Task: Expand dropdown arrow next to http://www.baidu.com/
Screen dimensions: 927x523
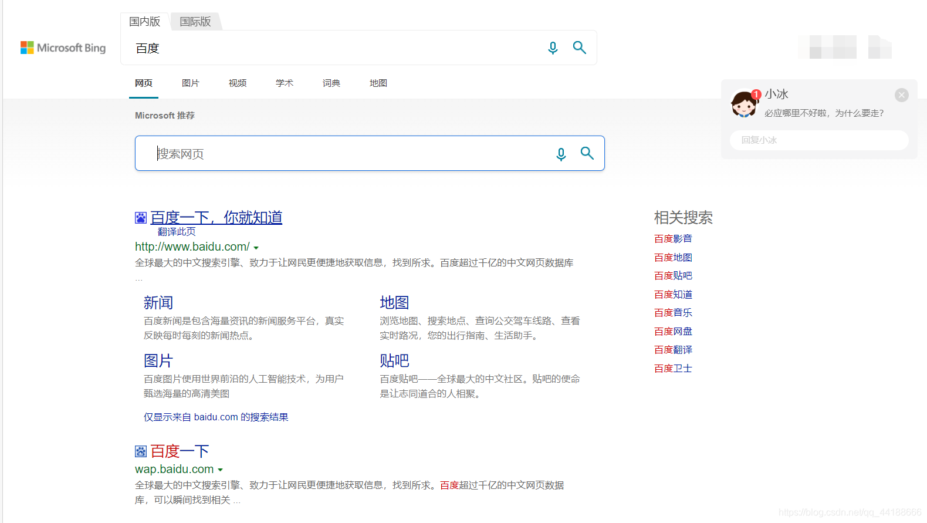Action: click(256, 248)
